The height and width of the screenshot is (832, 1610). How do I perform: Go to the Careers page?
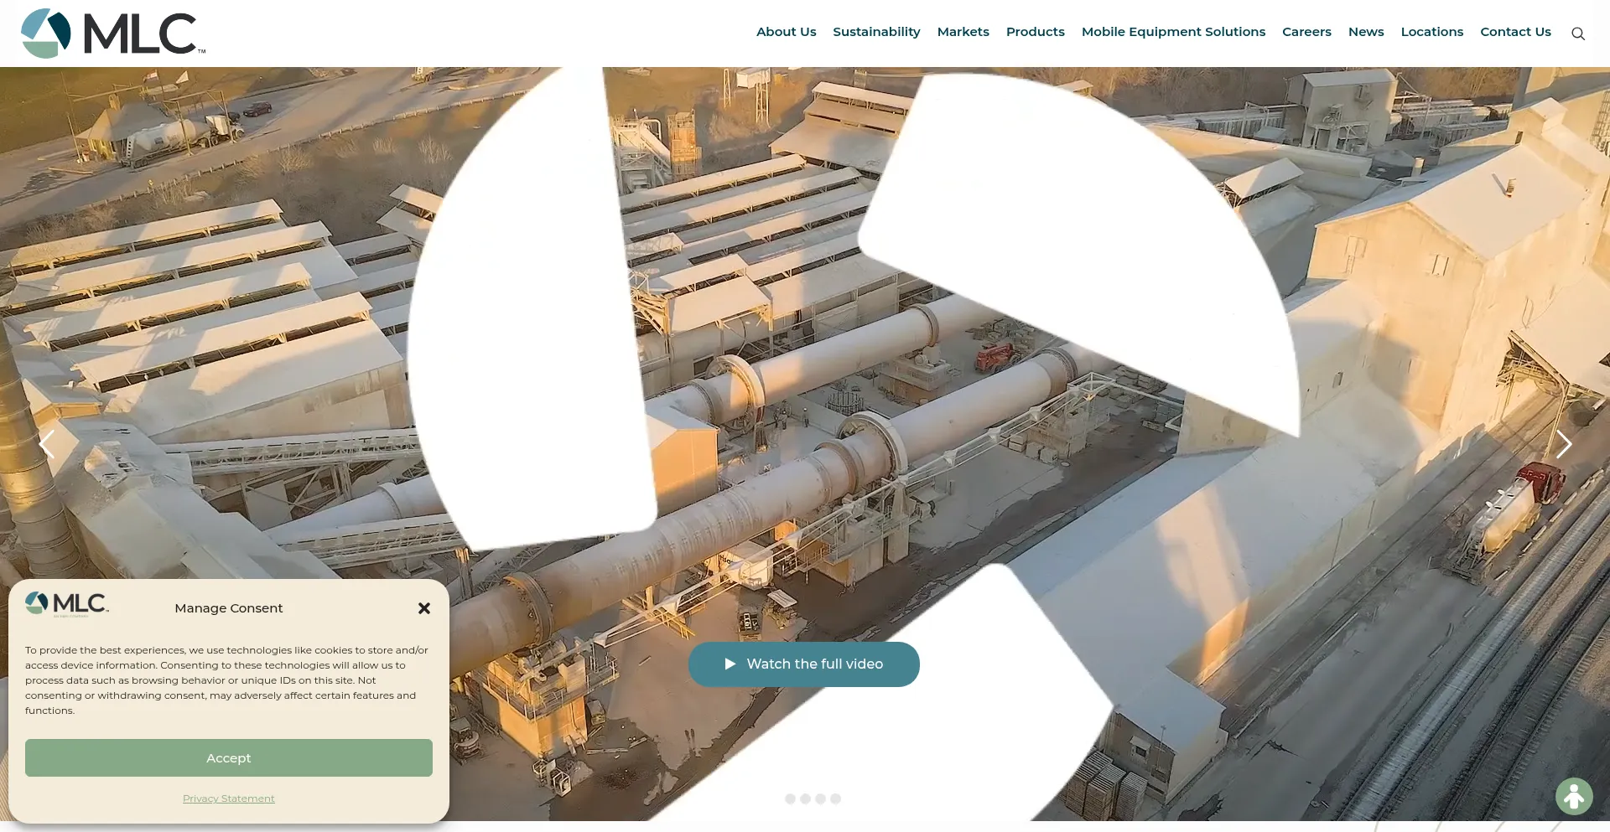point(1306,32)
